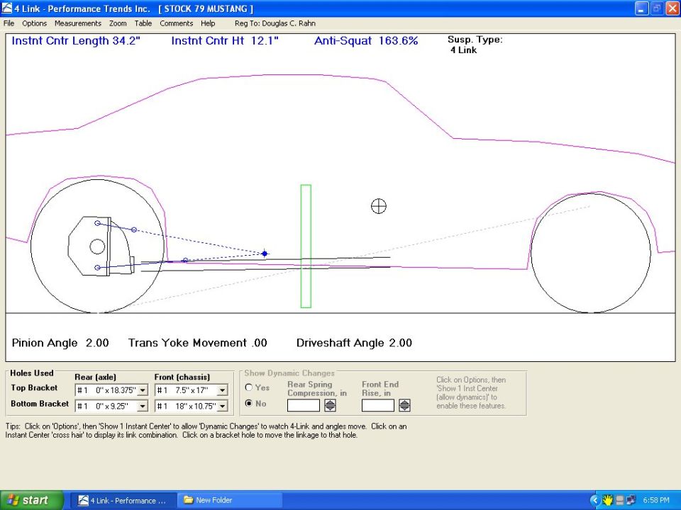This screenshot has width=681, height=510.
Task: Expand the Top Bracket front chassis dropdown
Action: click(222, 390)
